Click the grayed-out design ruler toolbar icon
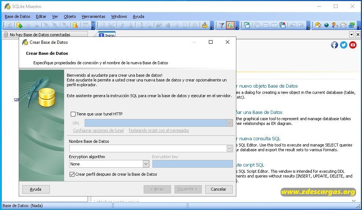 (111, 25)
